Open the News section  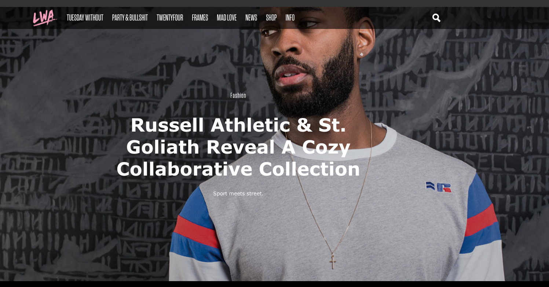pyautogui.click(x=251, y=18)
